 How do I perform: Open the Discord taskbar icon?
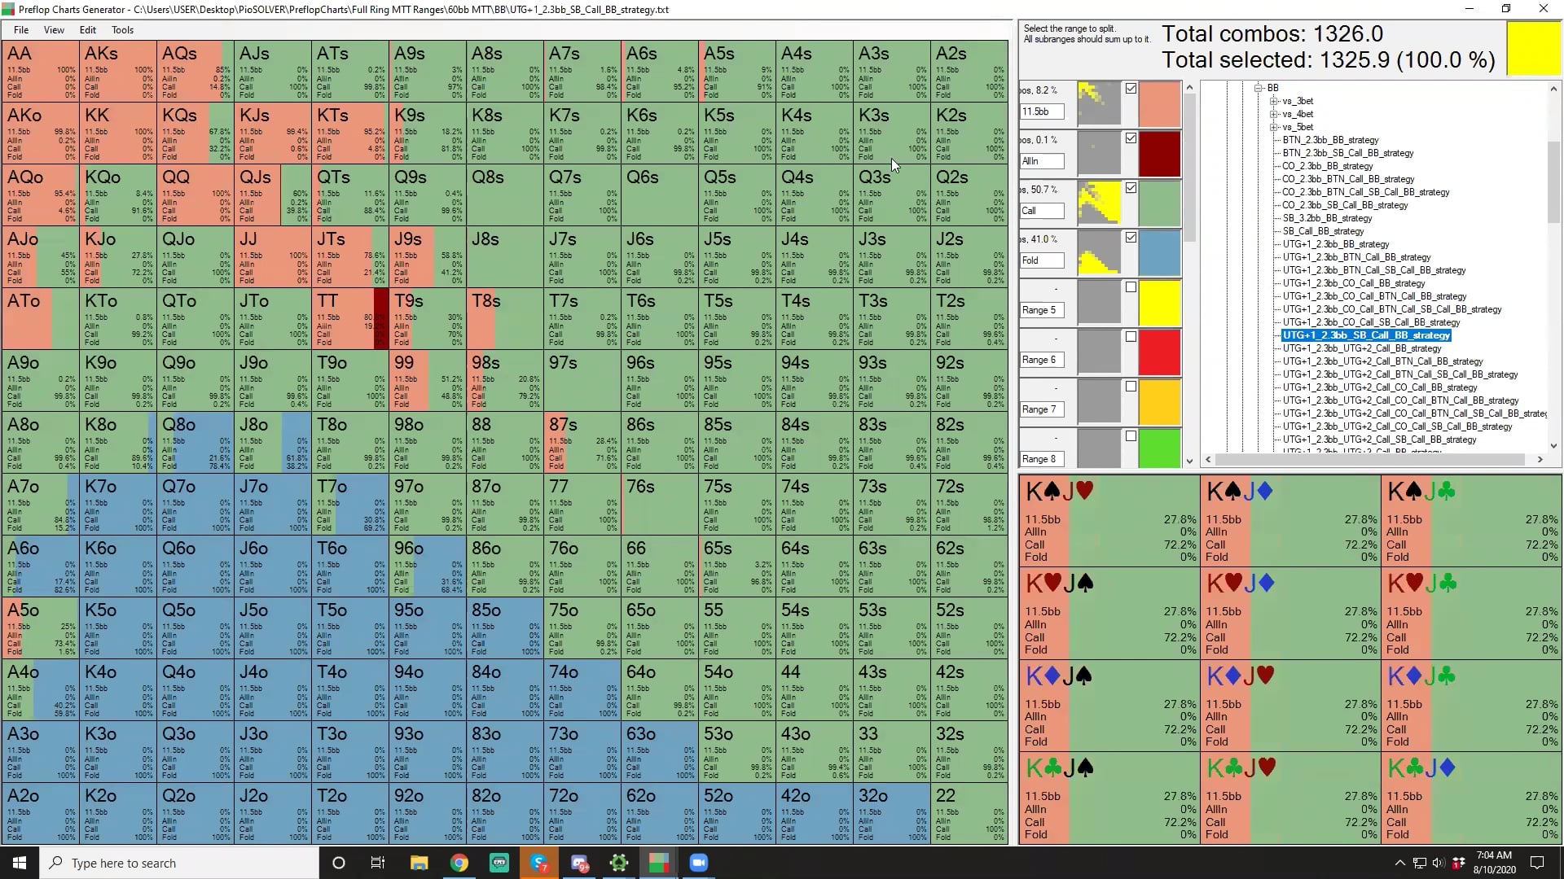tap(579, 863)
